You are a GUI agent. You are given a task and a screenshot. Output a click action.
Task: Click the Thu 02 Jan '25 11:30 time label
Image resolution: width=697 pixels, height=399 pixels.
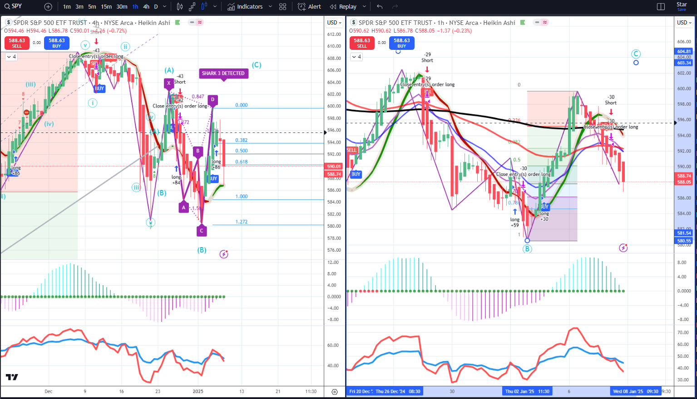click(x=527, y=391)
